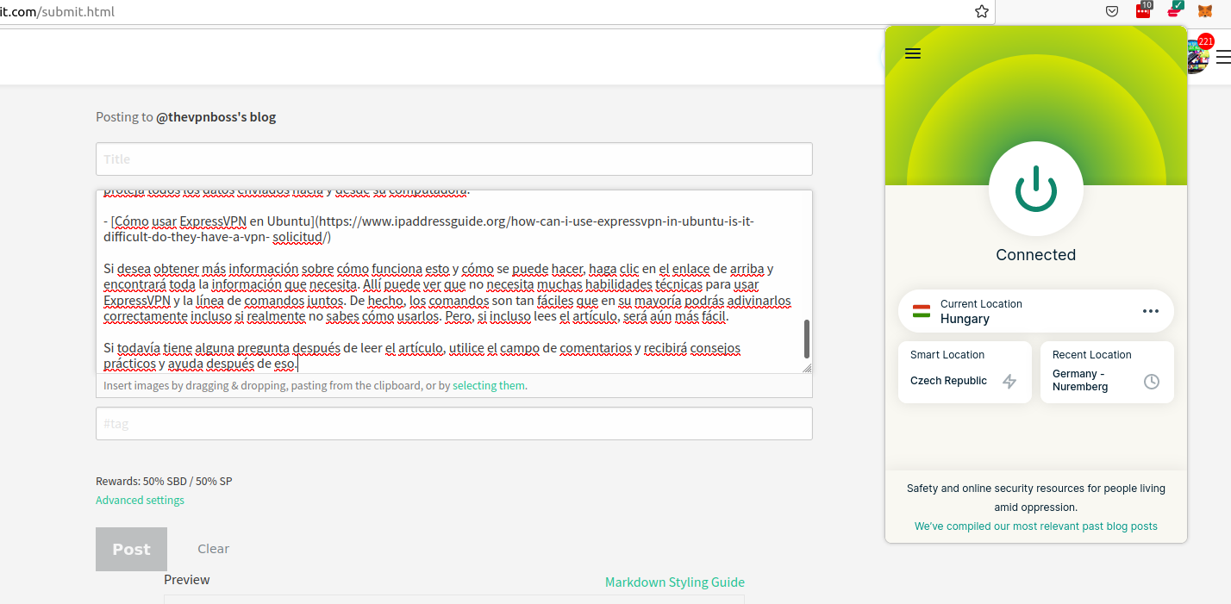
Task: Click the red extension with badge 10
Action: point(1144,10)
